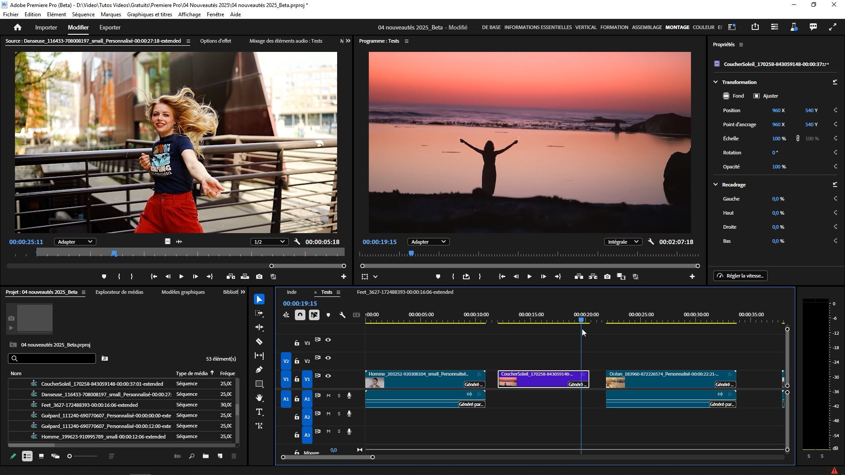Click the Project panel search field
This screenshot has width=845, height=475.
click(52, 358)
